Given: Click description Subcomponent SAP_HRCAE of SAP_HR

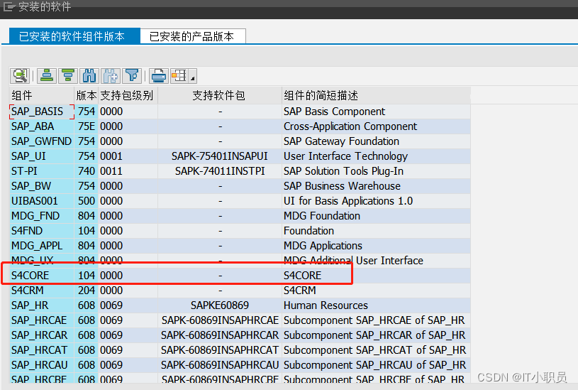Looking at the screenshot, I should [x=374, y=320].
